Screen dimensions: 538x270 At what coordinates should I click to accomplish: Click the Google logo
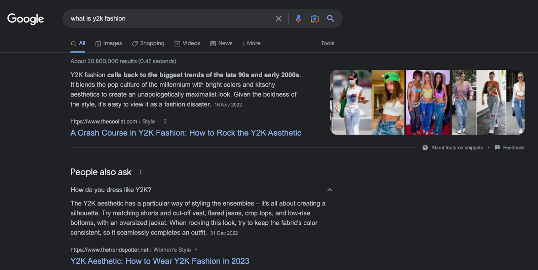pyautogui.click(x=26, y=19)
